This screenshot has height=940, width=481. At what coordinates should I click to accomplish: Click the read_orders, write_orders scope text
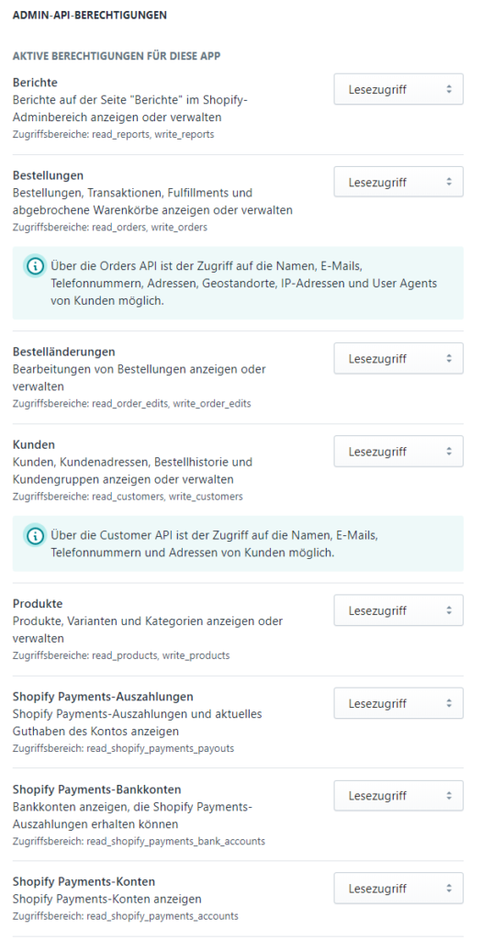pyautogui.click(x=150, y=228)
